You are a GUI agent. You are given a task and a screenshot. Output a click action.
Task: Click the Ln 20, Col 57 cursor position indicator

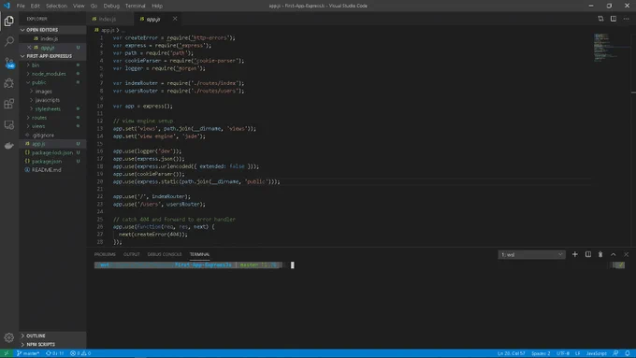[x=511, y=353]
